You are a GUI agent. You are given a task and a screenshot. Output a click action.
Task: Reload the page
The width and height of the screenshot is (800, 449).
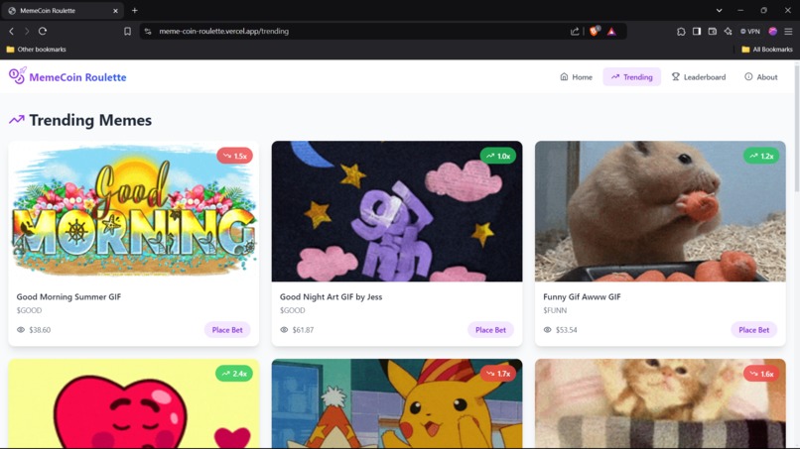43,31
